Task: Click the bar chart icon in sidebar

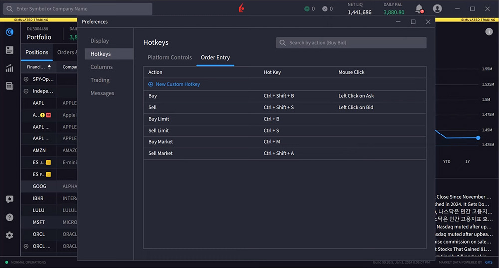Action: click(9, 68)
